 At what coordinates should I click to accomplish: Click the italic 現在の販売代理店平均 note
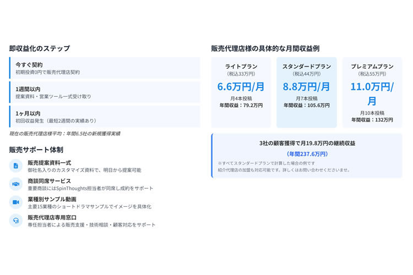coord(64,134)
